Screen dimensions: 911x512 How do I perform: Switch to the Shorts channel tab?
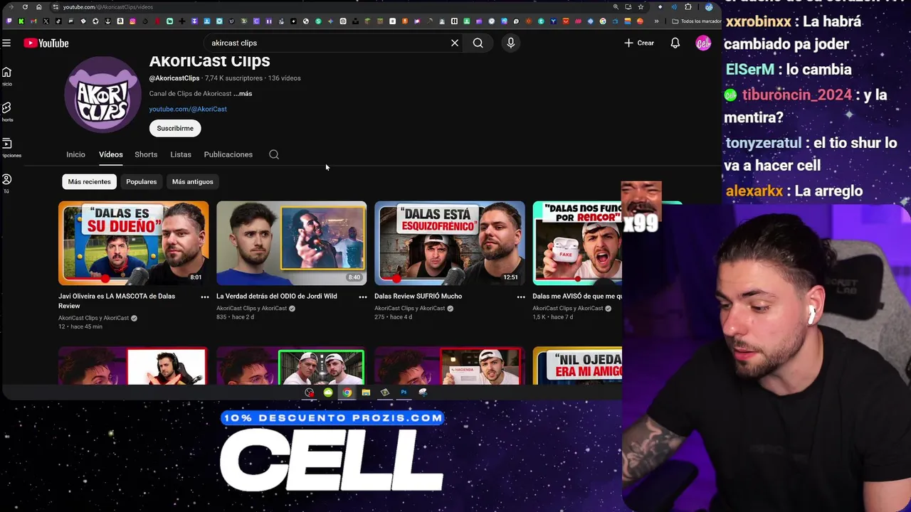pyautogui.click(x=146, y=154)
